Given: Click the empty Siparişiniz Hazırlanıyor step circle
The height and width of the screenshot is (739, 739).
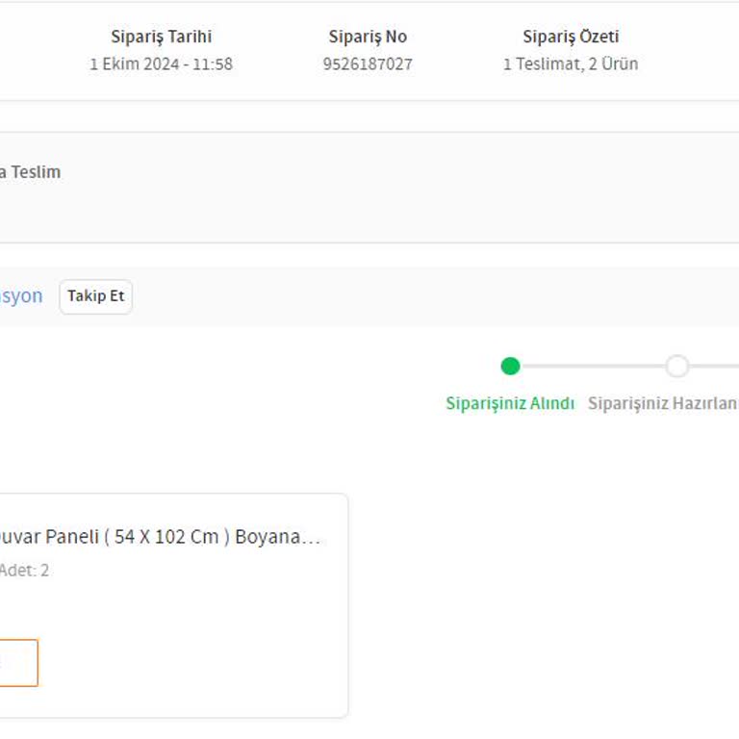Looking at the screenshot, I should pos(677,366).
